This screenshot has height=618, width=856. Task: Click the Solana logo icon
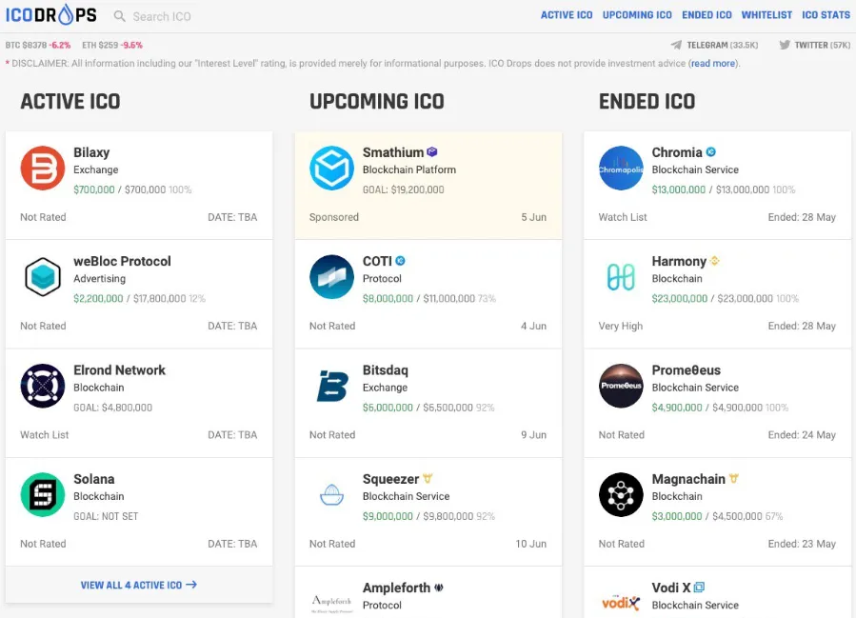(x=43, y=494)
